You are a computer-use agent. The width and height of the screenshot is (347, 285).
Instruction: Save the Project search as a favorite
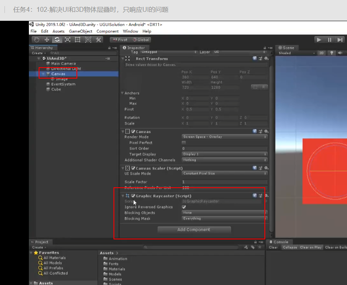click(260, 247)
